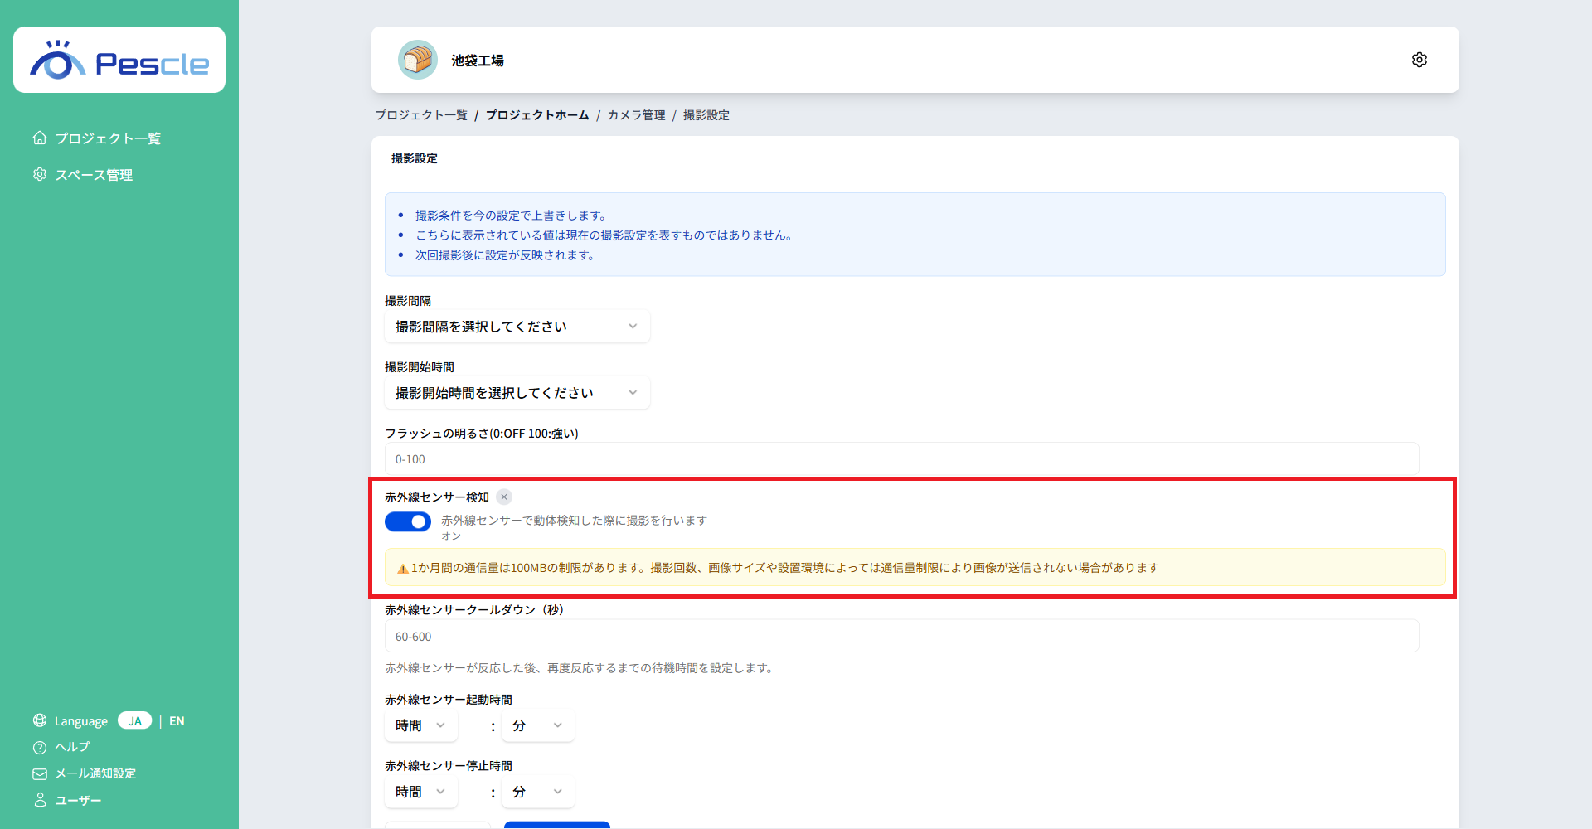1592x829 pixels.
Task: Click the プロジェクト一覧 breadcrumb link
Action: [420, 115]
